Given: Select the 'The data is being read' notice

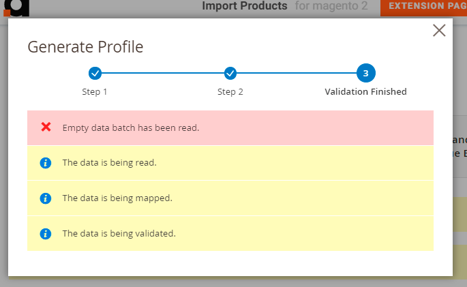Looking at the screenshot, I should point(109,163).
